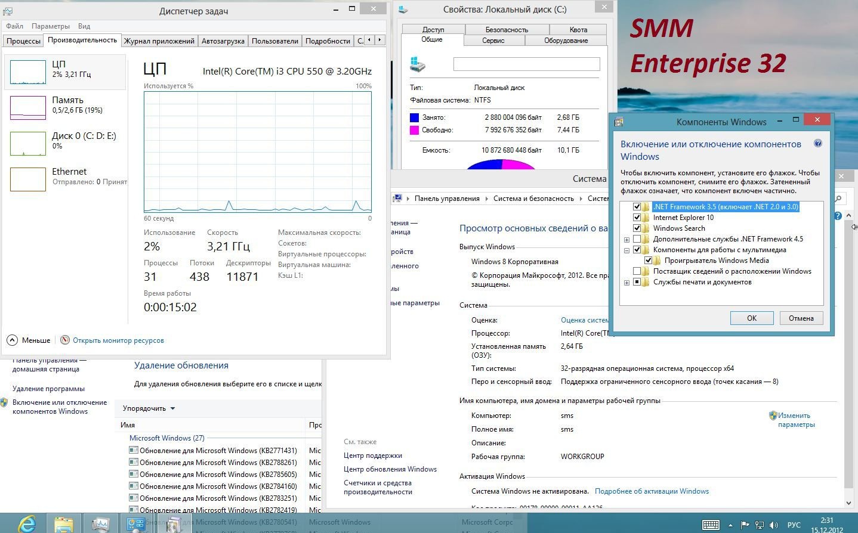Open Подробнее об активации Windows link
The width and height of the screenshot is (858, 533).
[652, 491]
